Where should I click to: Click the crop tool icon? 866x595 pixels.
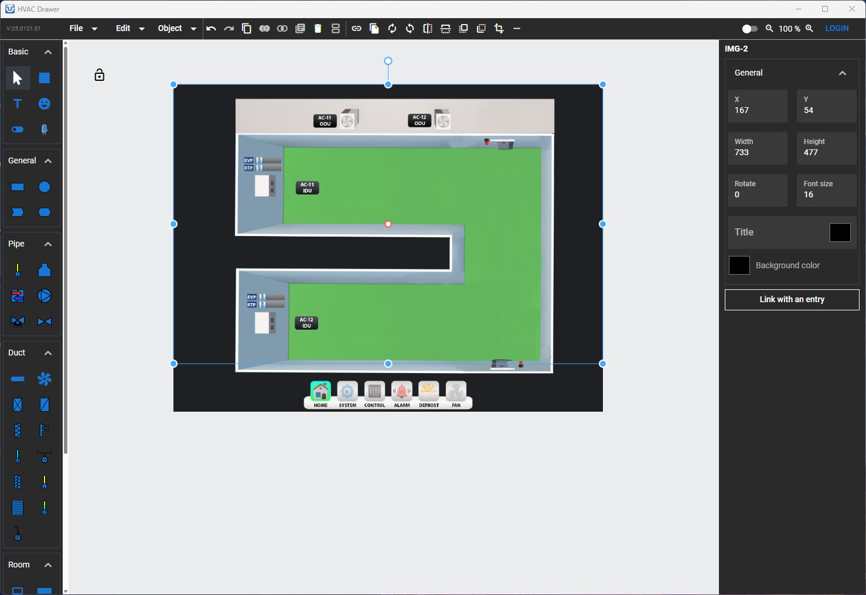tap(499, 29)
